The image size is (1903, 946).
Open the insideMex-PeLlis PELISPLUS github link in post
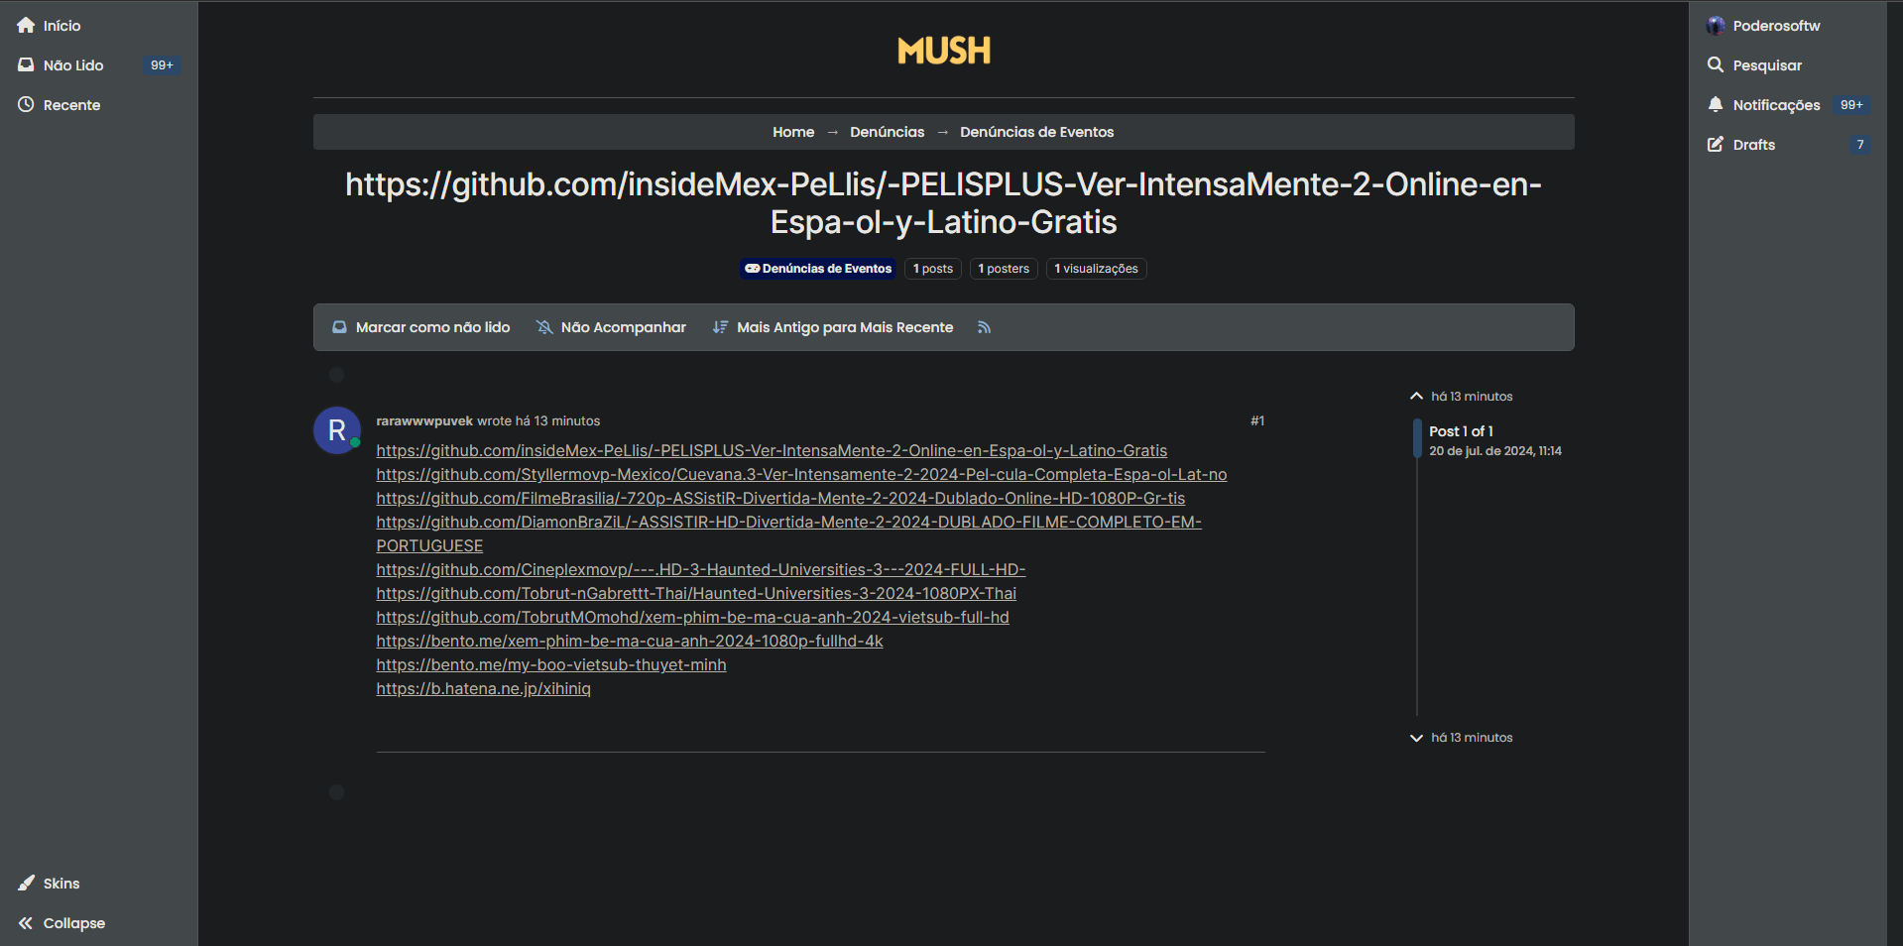pos(772,451)
